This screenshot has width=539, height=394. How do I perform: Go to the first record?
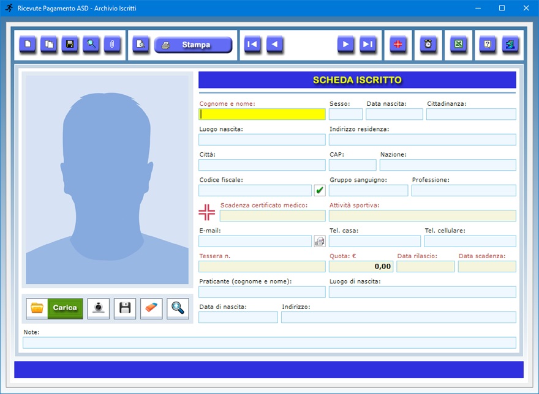pos(252,44)
